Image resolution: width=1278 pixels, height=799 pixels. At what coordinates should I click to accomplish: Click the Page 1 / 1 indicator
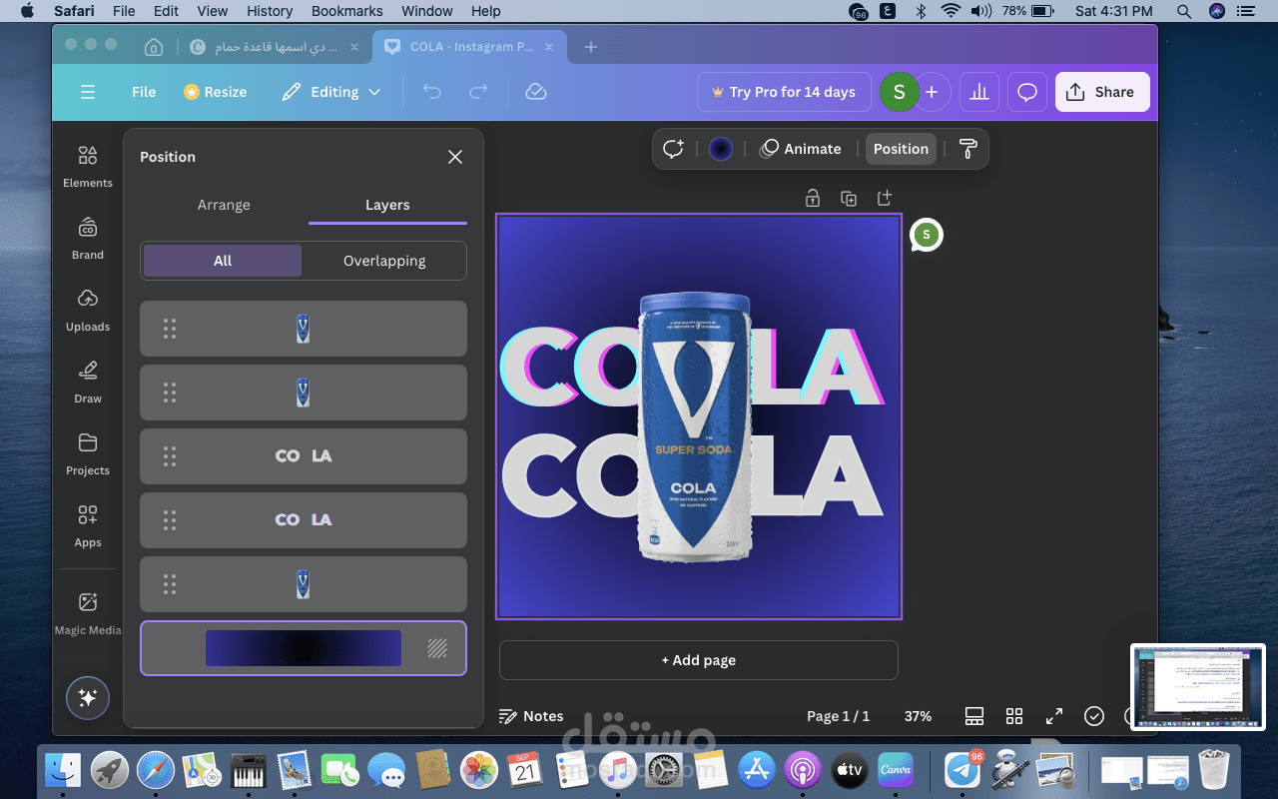pos(838,716)
